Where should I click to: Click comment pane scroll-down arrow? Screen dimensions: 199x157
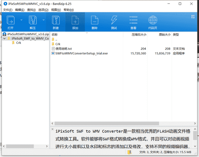[195, 146]
